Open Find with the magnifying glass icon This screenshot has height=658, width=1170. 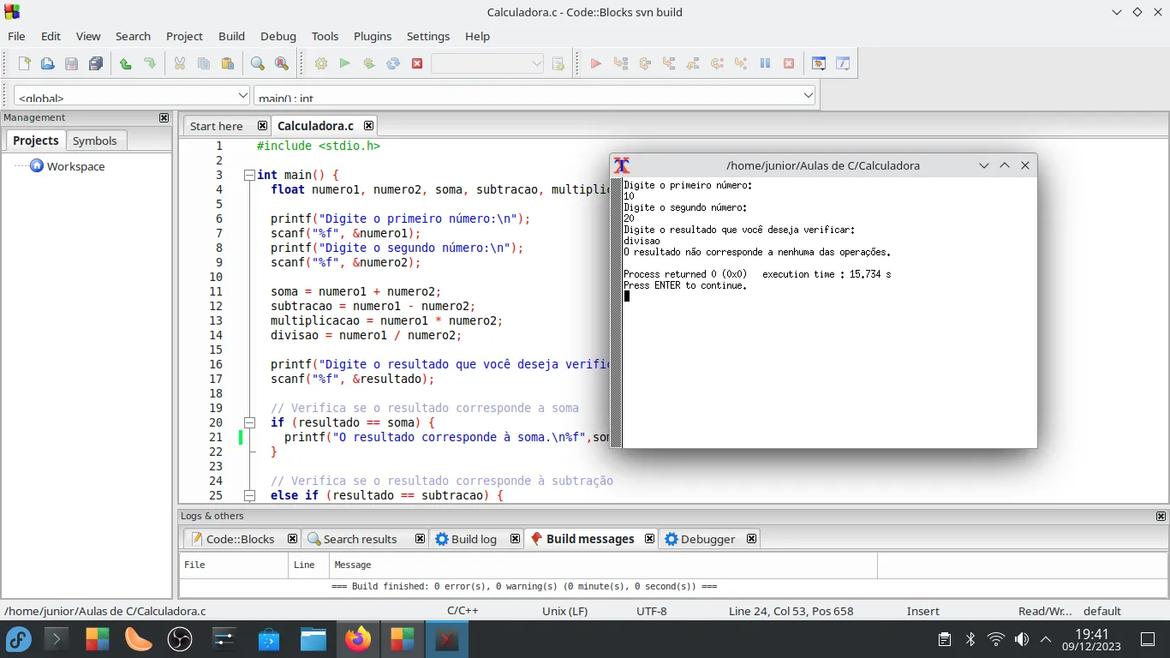click(x=257, y=63)
